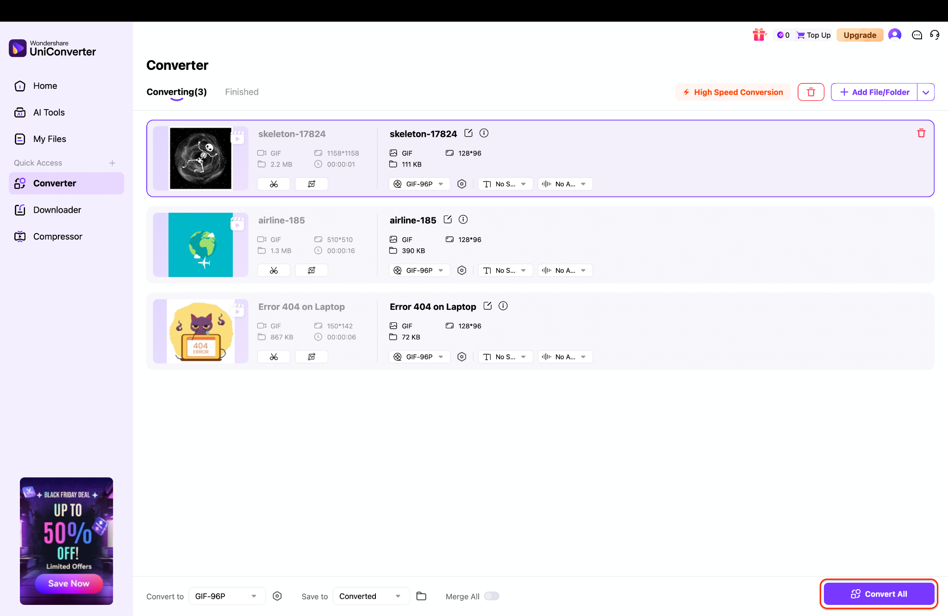Open output settings for Error 404 on Laptop
This screenshot has width=948, height=616.
462,357
